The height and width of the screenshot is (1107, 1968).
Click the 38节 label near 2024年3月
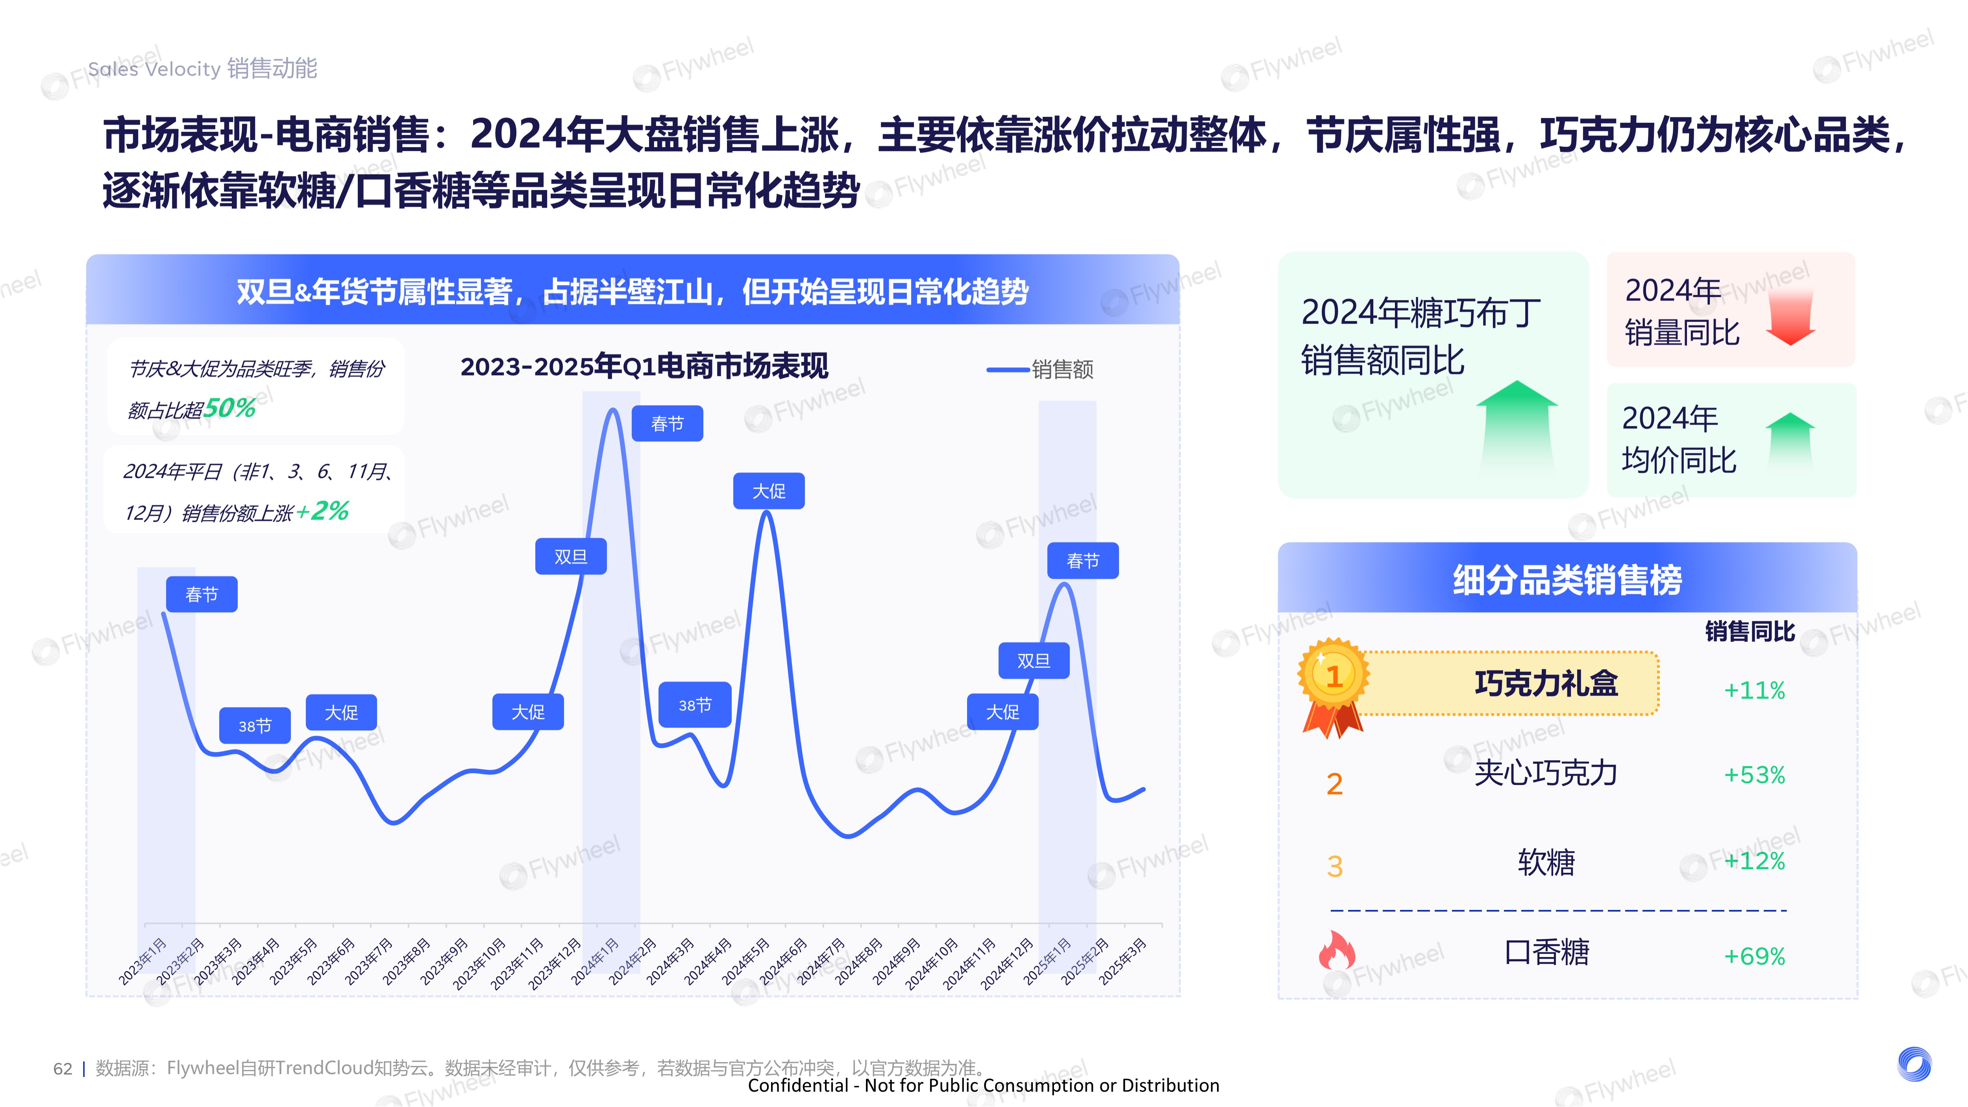point(694,705)
